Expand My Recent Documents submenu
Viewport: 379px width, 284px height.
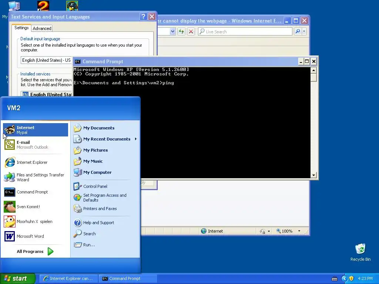pyautogui.click(x=105, y=139)
